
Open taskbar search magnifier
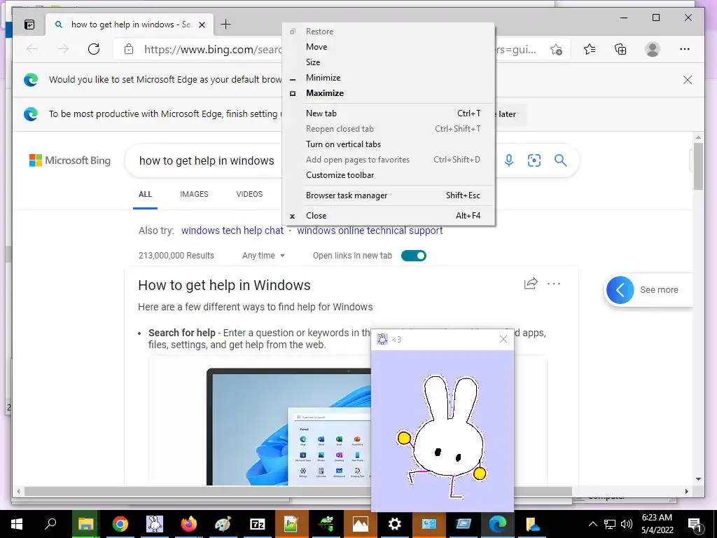click(x=50, y=524)
